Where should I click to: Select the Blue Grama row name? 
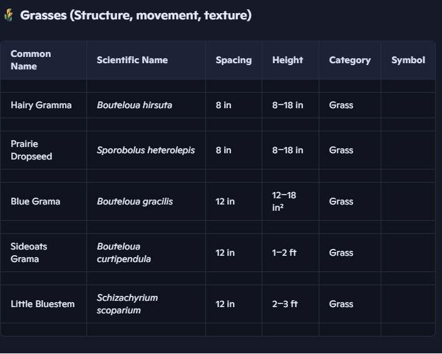[36, 201]
